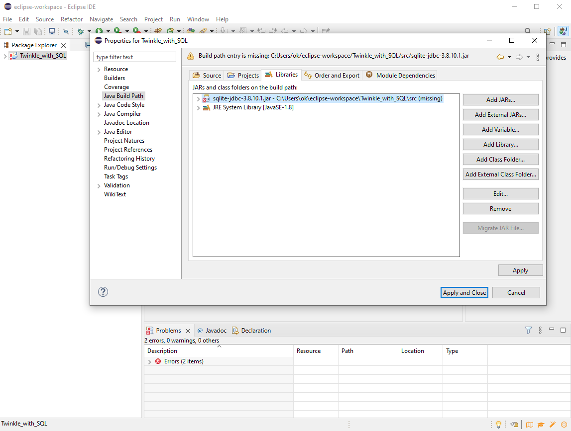
Task: Click the New file toolbar icon
Action: [x=8, y=31]
